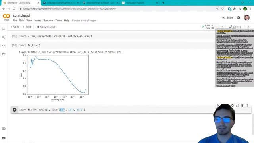
Task: Click the scratchpad notebook title
Action: (x=21, y=15)
